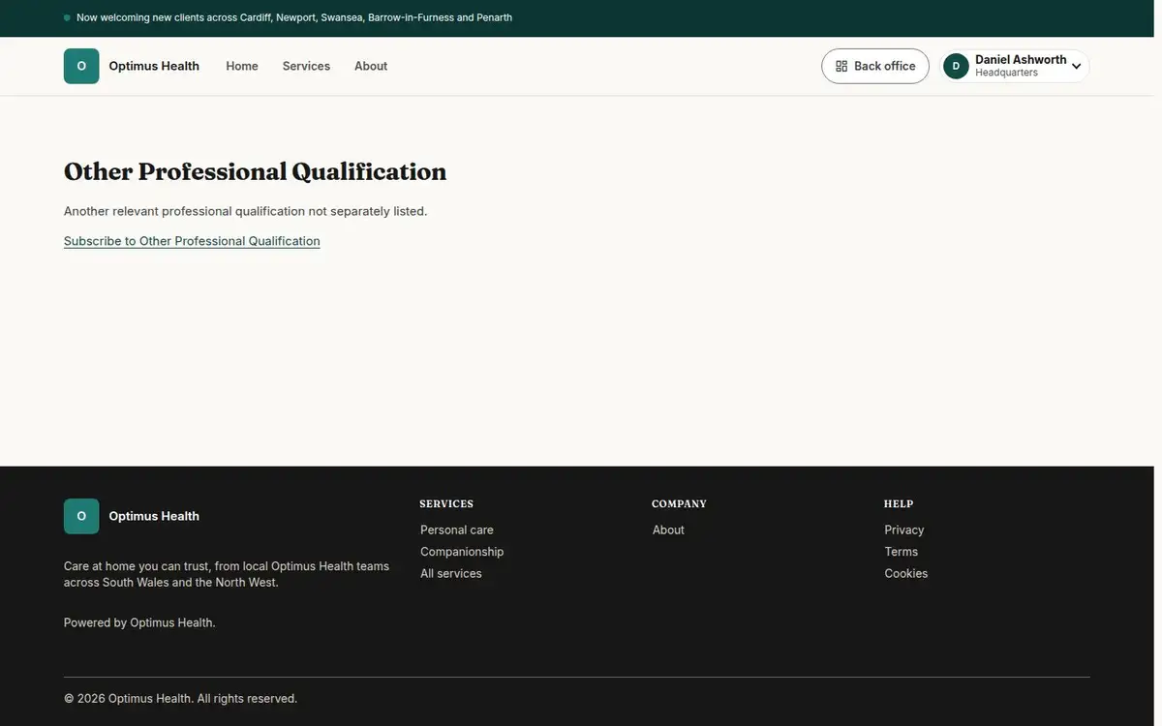Expand the Daniel Ashworth account chevron

tap(1076, 67)
